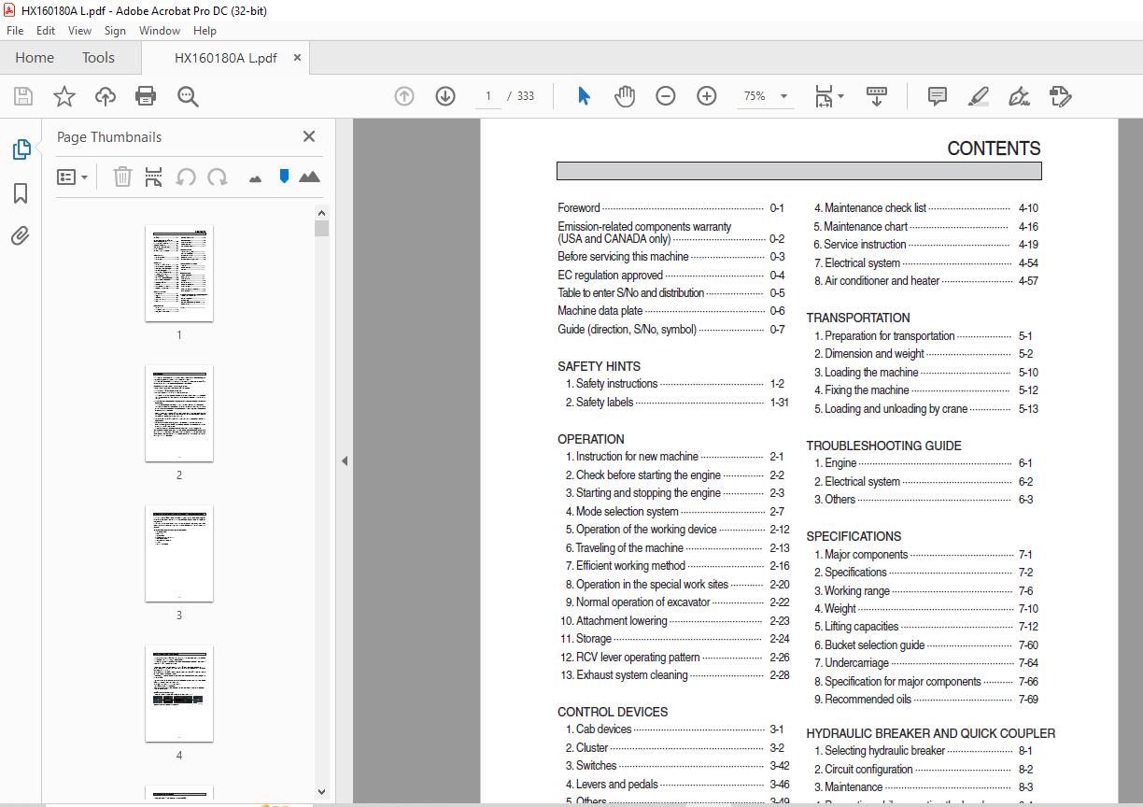The width and height of the screenshot is (1143, 807).
Task: Open the Sign menu
Action: tap(115, 31)
